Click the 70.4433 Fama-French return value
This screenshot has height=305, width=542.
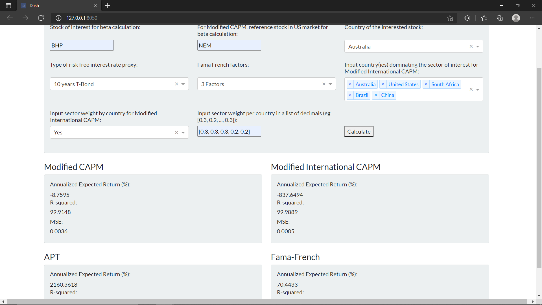pyautogui.click(x=287, y=285)
